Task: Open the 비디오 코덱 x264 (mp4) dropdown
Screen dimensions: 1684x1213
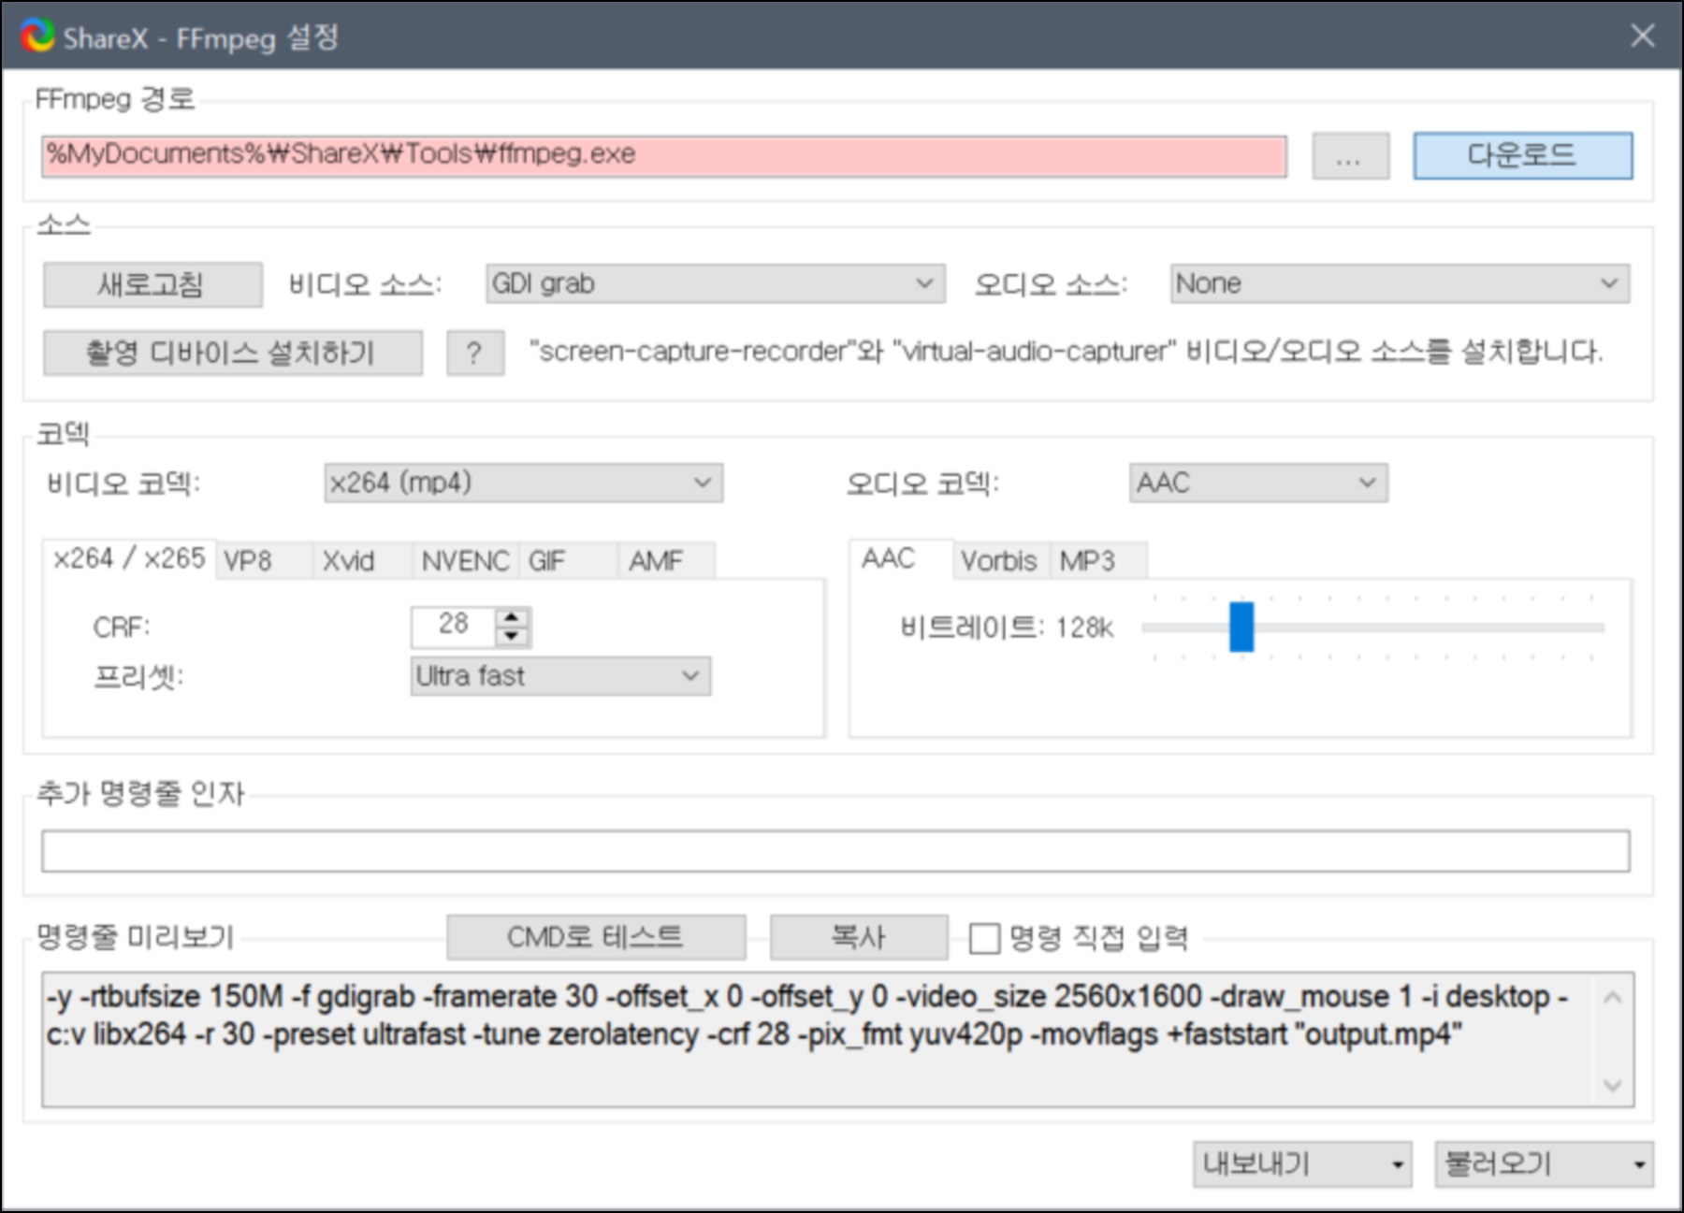Action: (x=523, y=483)
